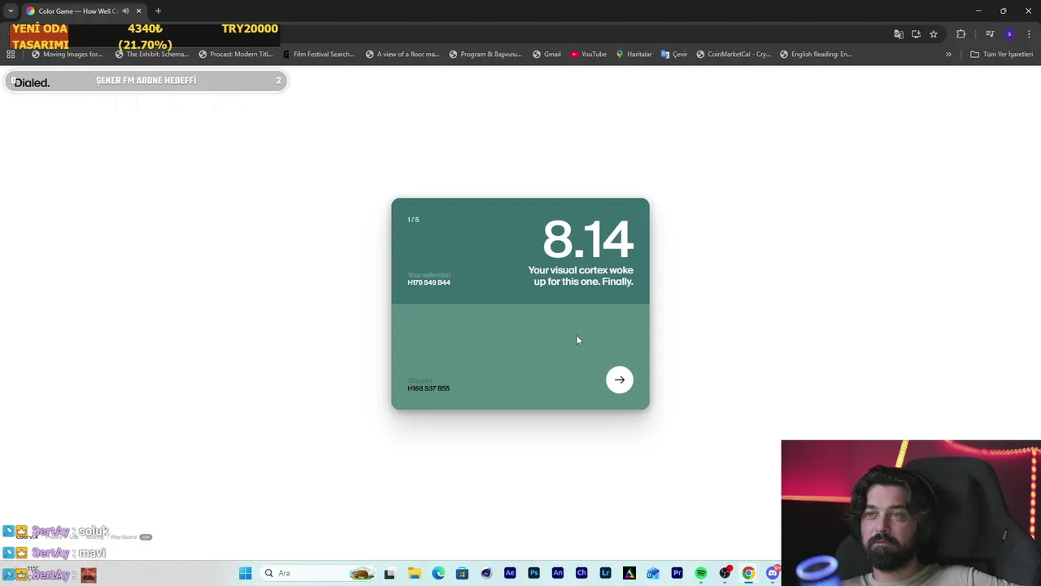Launch Lightroom from taskbar
Viewport: 1041px width, 586px height.
[605, 574]
